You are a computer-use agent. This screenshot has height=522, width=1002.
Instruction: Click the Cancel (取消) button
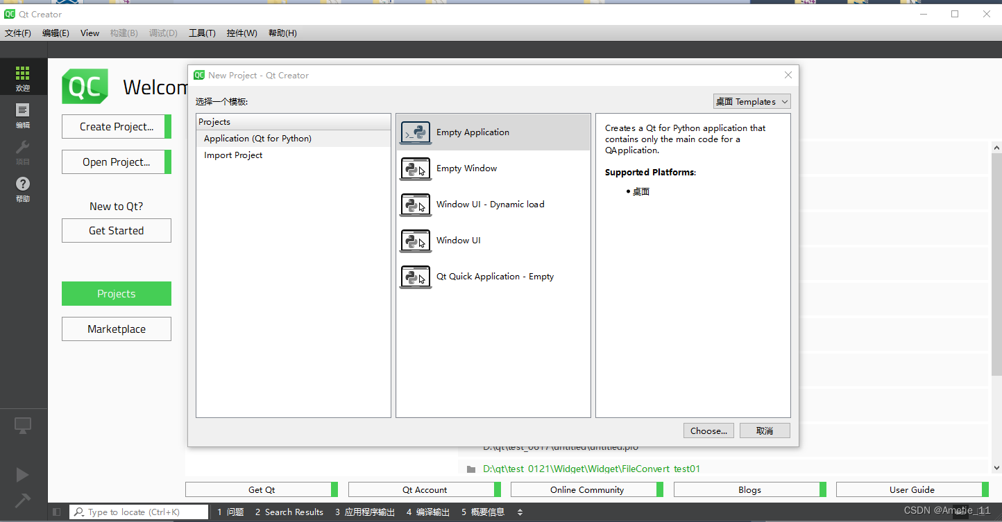765,430
